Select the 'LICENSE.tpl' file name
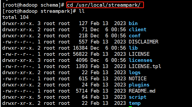 click(145, 66)
